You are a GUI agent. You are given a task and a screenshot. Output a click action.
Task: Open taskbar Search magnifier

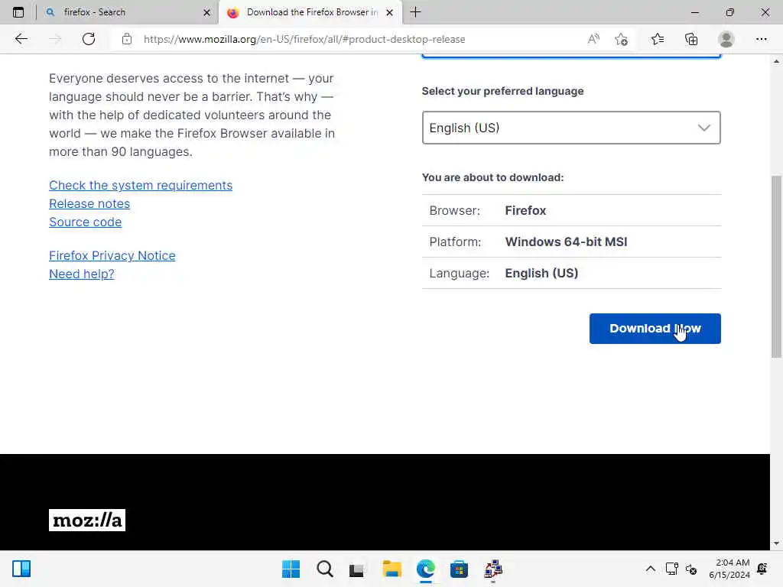(324, 569)
